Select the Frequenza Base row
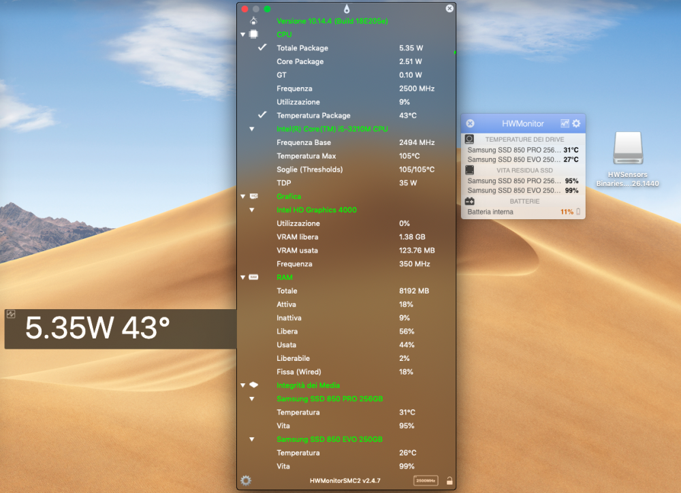The image size is (681, 493). click(x=346, y=142)
